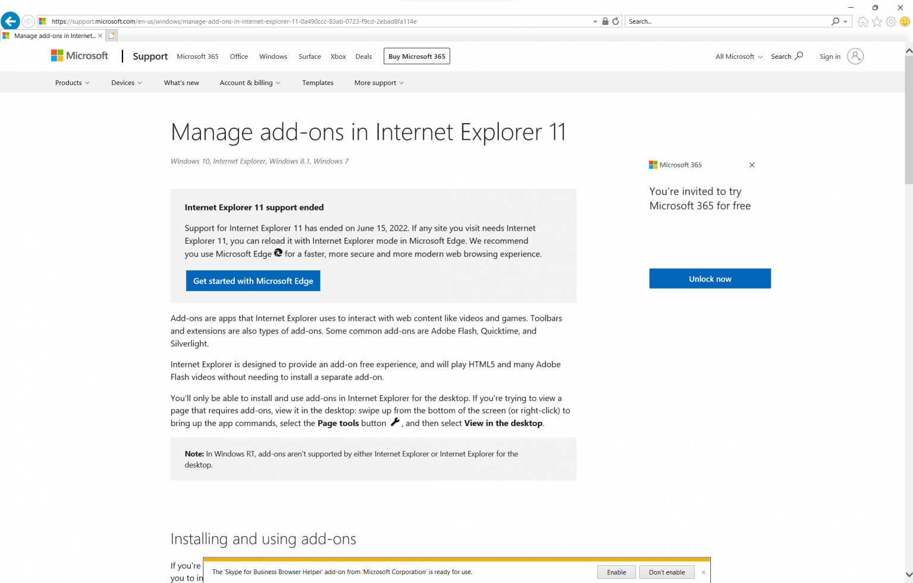Screen dimensions: 913x583
Task: View favorites with the star icon
Action: coord(877,21)
